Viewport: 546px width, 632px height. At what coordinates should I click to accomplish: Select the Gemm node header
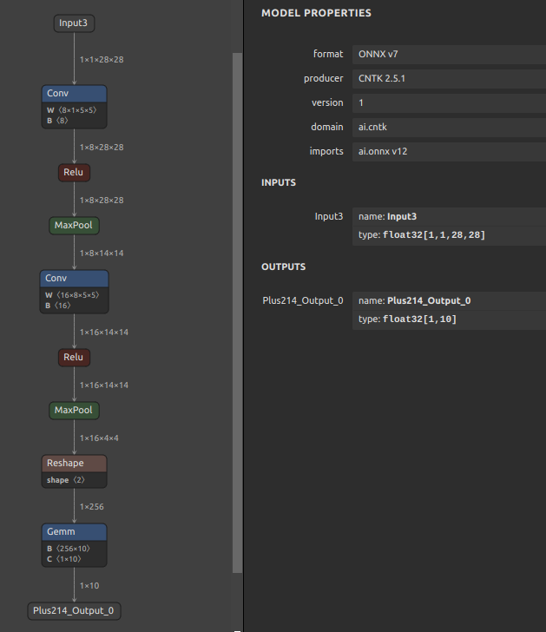point(74,531)
